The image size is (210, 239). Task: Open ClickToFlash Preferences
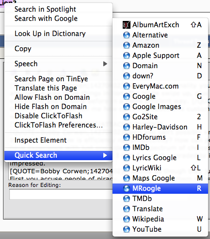(58, 125)
